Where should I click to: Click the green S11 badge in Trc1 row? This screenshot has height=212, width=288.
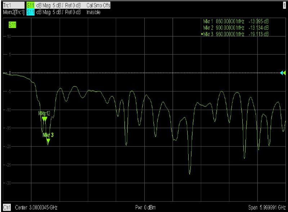point(31,5)
